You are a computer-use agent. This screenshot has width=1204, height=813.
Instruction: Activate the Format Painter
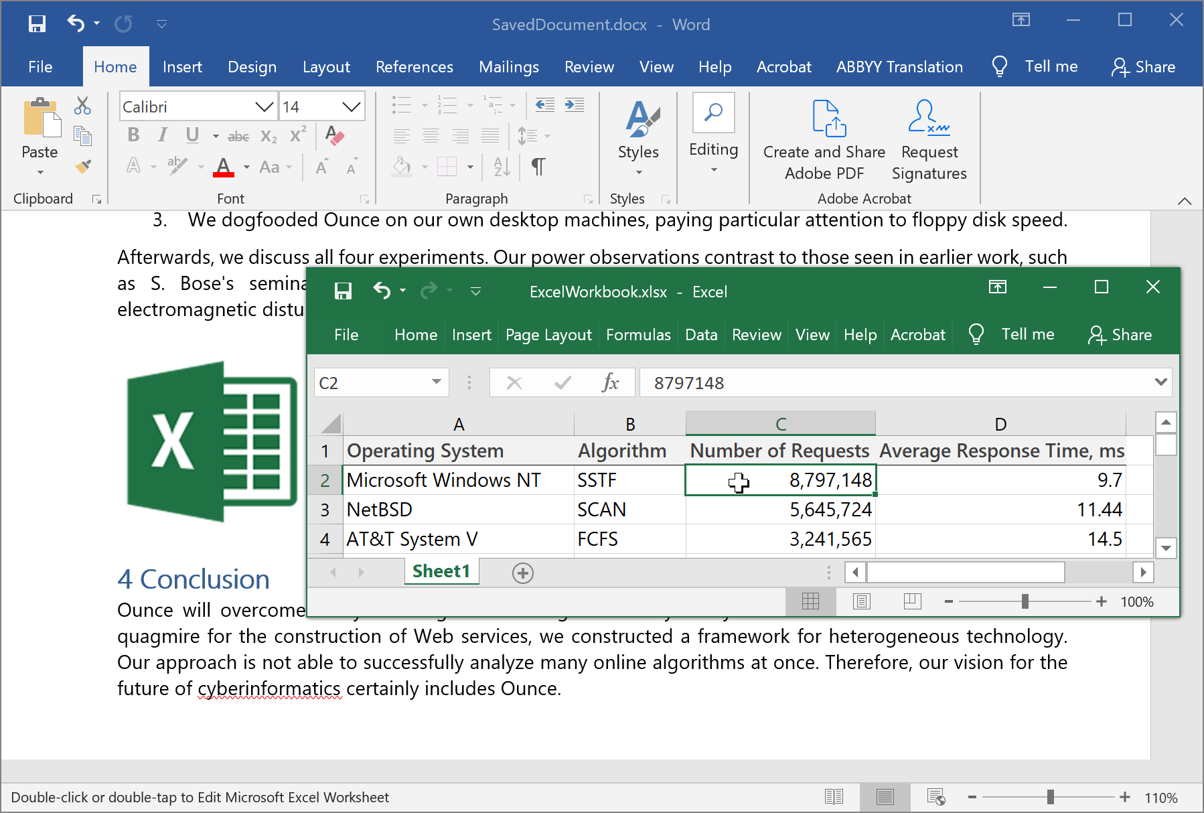pyautogui.click(x=83, y=166)
